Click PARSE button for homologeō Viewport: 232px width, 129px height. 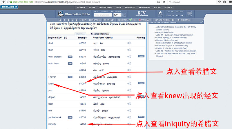click(141, 56)
